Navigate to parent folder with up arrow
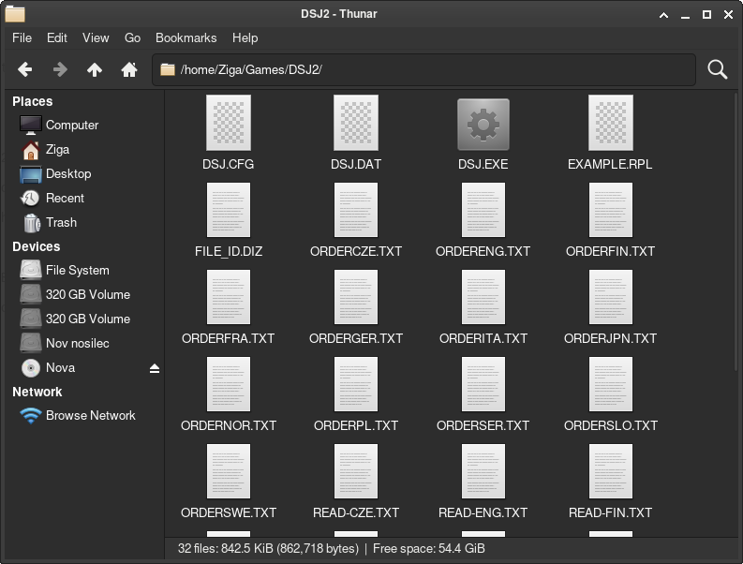 coord(95,69)
